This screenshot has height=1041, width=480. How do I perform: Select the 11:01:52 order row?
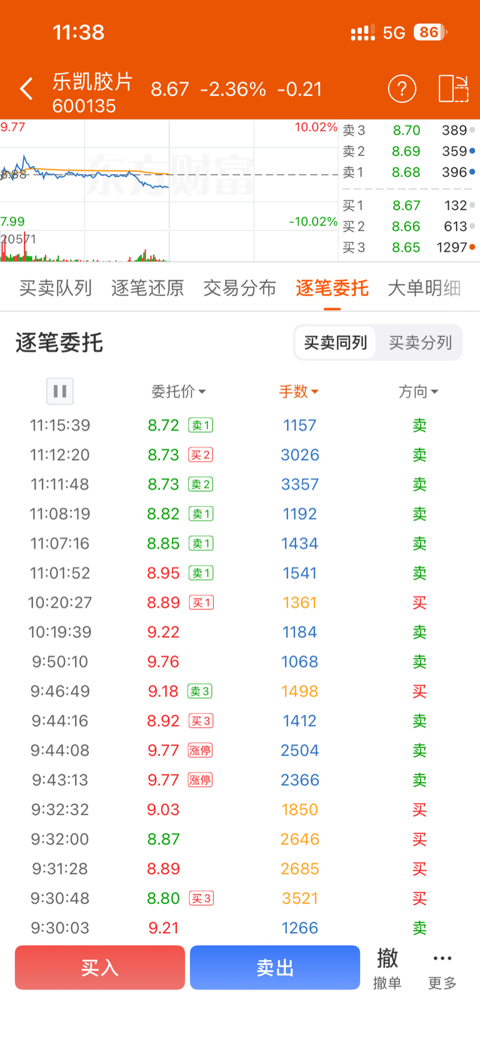click(x=240, y=573)
